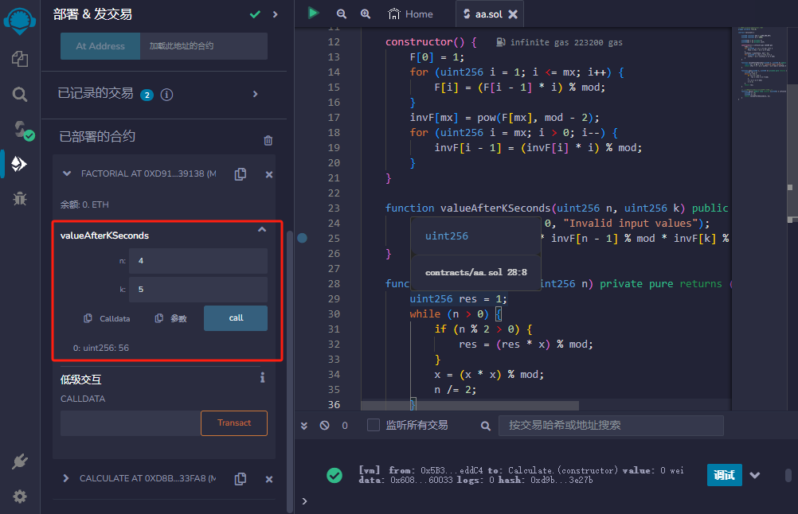Click the green check plugin status icon

point(255,14)
